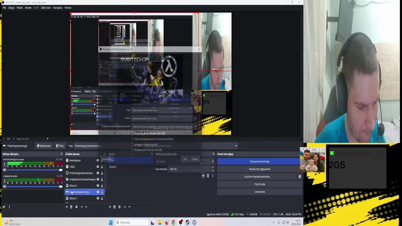Toggle visibility of Przechwytywanie gry source
The height and width of the screenshot is (226, 402).
[x=98, y=192]
